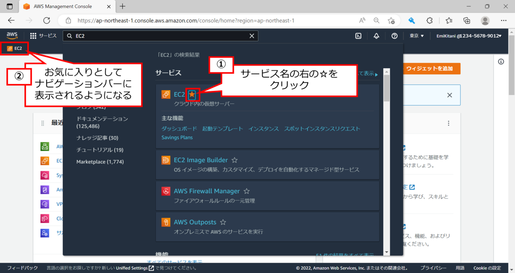
Task: Go to 起動テンプレート feature
Action: pyautogui.click(x=222, y=128)
